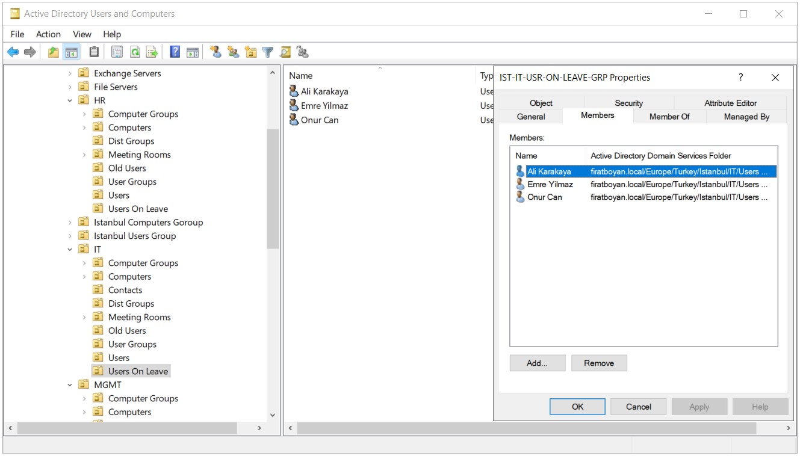The height and width of the screenshot is (456, 800).
Task: Select Onur Can in the main list pane
Action: (314, 120)
